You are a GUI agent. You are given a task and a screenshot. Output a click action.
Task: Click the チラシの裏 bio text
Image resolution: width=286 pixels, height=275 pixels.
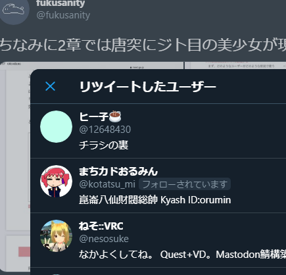104,145
